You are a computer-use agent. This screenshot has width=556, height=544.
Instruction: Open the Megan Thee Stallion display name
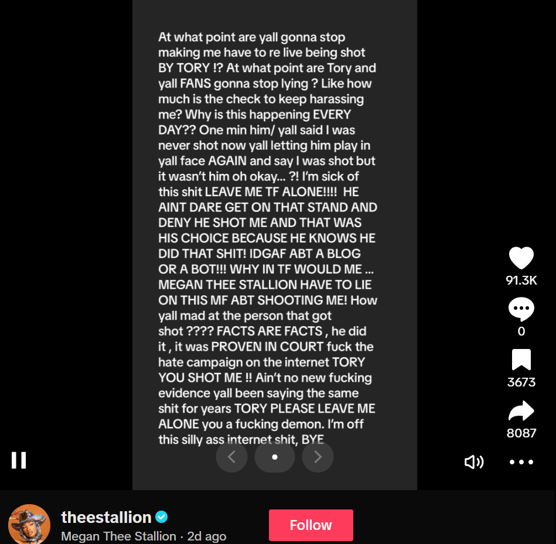[118, 536]
